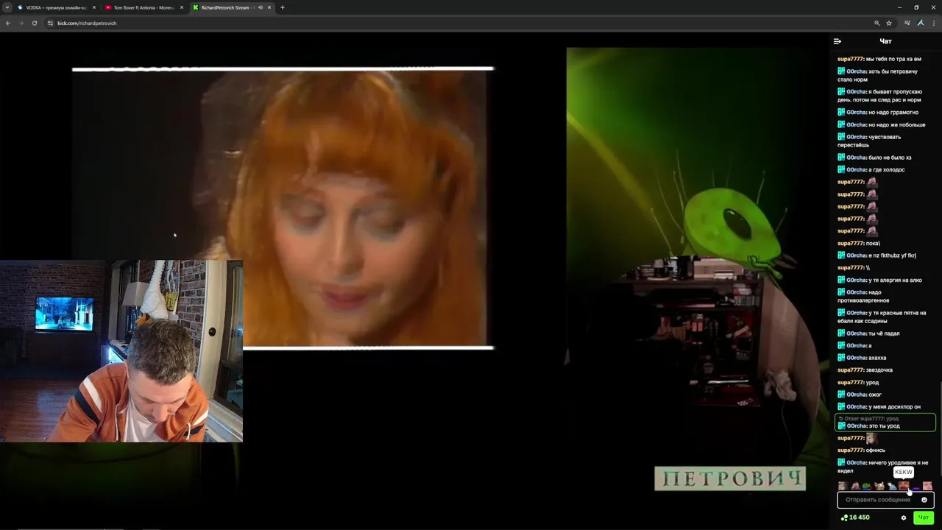Select the KEKW emote in the quick emote row
Viewport: 942px width, 530px height.
point(904,486)
